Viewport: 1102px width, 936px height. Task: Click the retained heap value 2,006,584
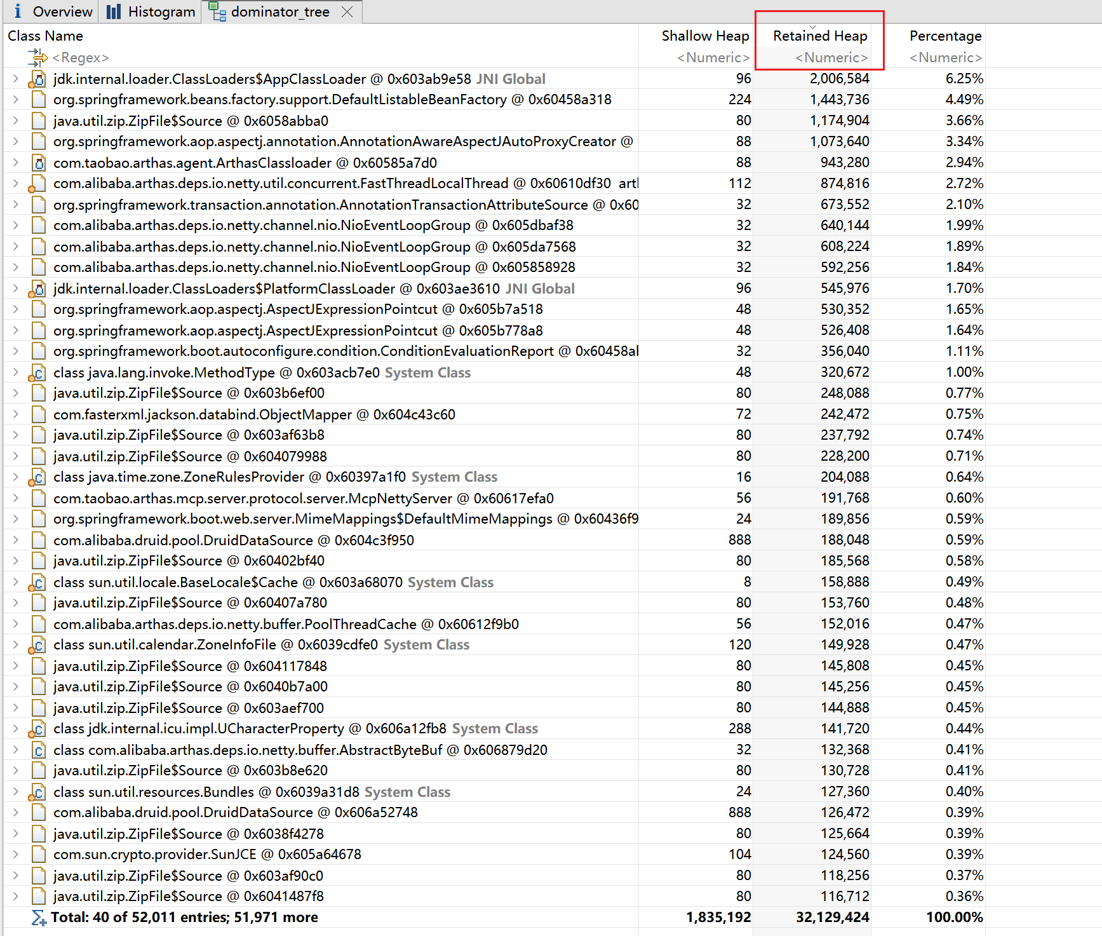pos(839,79)
